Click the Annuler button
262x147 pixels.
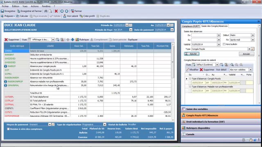[246, 54]
